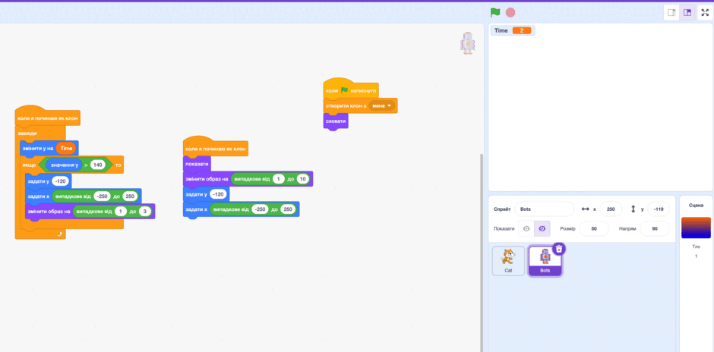Click the 'показати' block
The width and height of the screenshot is (714, 352).
pyautogui.click(x=197, y=164)
